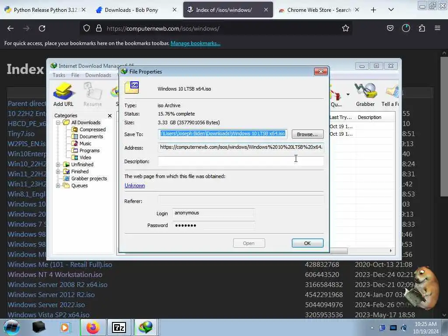The width and height of the screenshot is (448, 336).
Task: Click the iso file icon in File Properties
Action: point(132,87)
